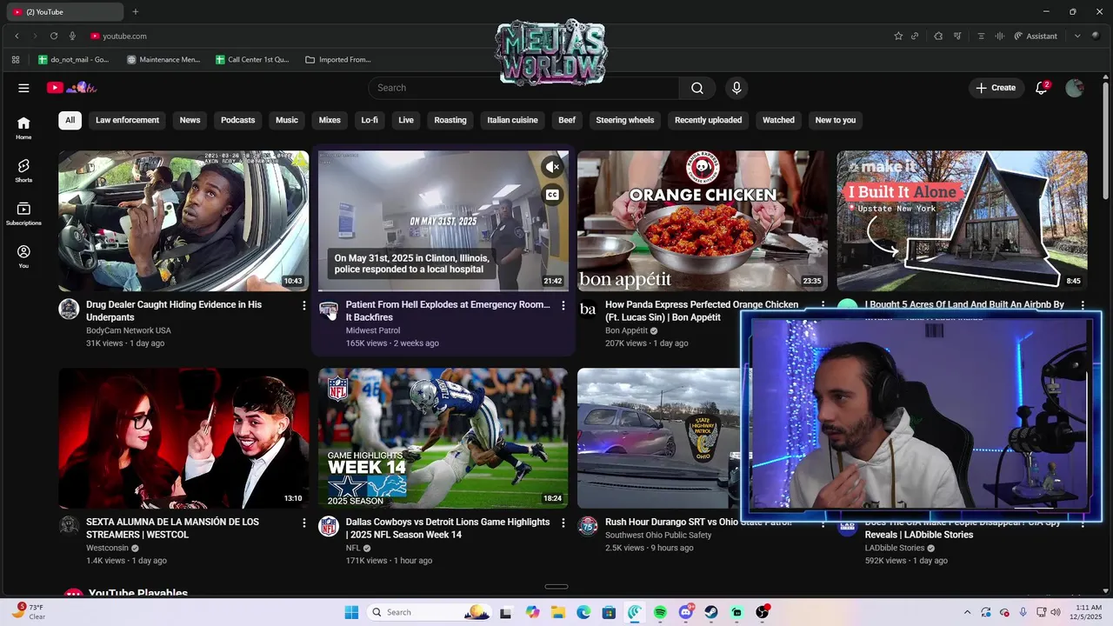Open NFL channel avatar
Image resolution: width=1113 pixels, height=626 pixels.
tap(329, 526)
